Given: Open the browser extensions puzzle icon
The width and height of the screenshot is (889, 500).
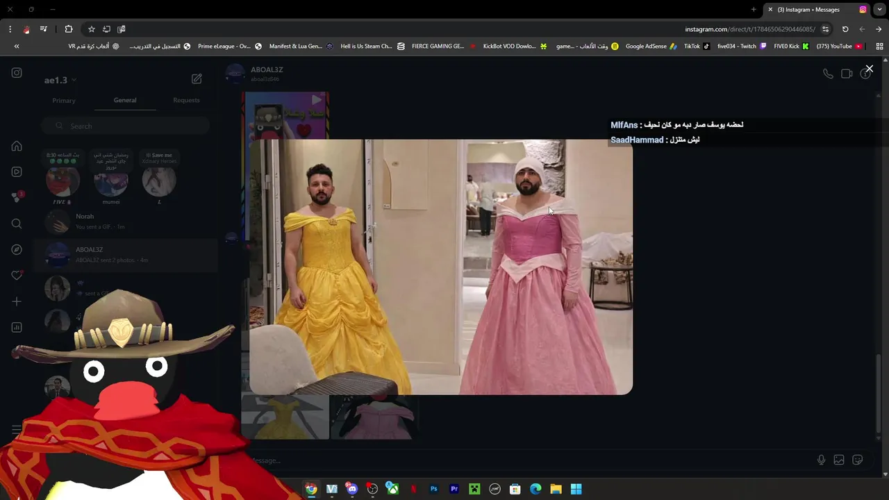Looking at the screenshot, I should (69, 29).
